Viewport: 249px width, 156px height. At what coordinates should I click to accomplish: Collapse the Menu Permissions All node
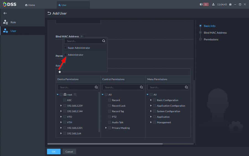pyautogui.click(x=147, y=94)
